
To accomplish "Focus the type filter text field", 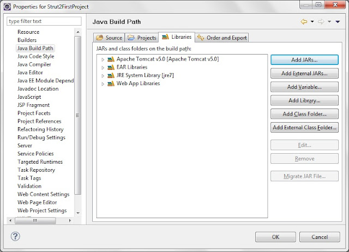I will [44, 21].
